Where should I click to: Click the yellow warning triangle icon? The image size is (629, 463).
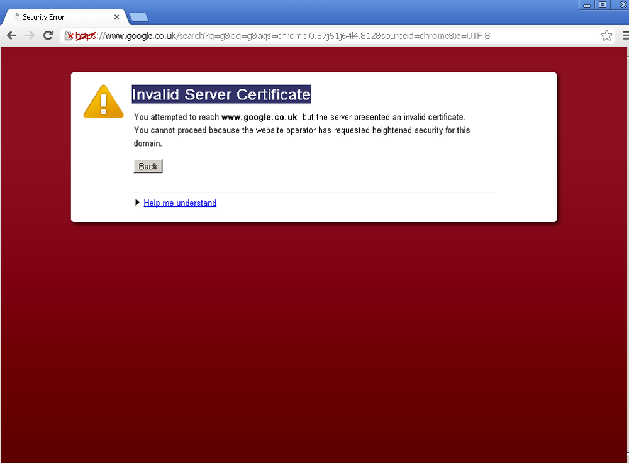click(104, 101)
